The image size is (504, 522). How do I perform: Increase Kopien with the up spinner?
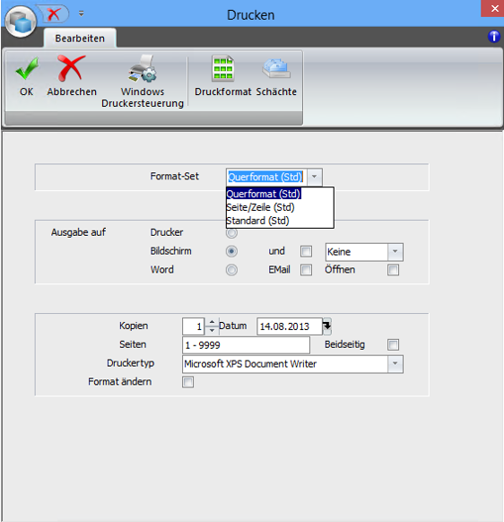point(212,322)
